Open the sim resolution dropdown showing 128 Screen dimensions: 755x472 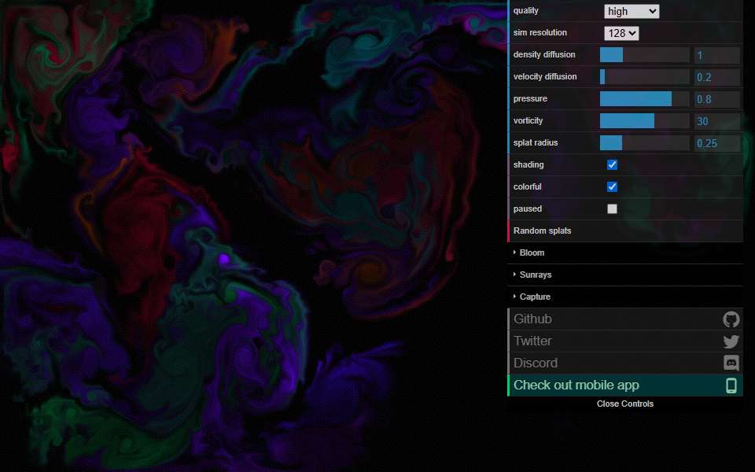pyautogui.click(x=621, y=33)
